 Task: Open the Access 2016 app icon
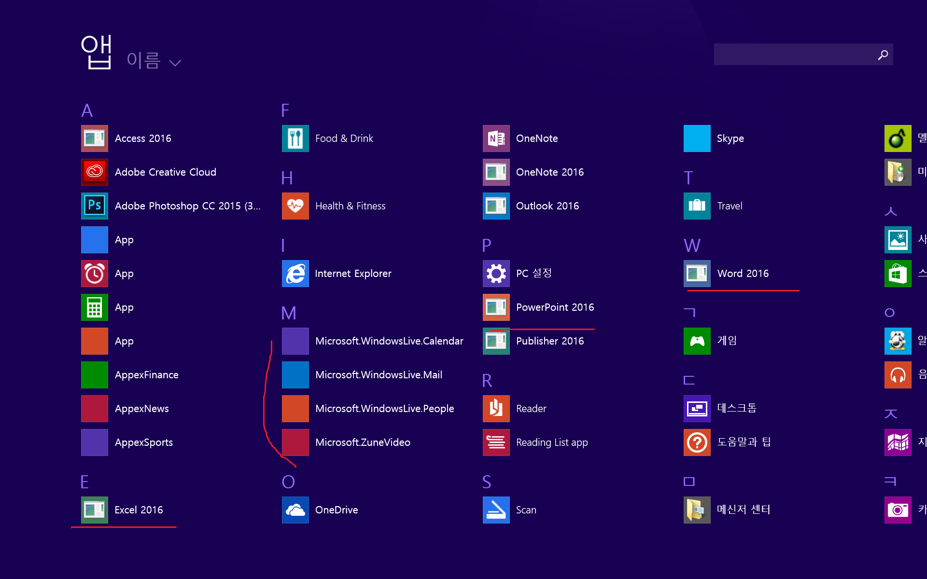pos(95,138)
